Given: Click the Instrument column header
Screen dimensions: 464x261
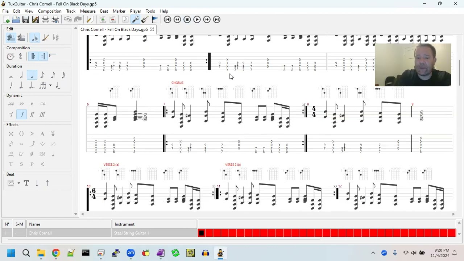Looking at the screenshot, I should (155, 224).
